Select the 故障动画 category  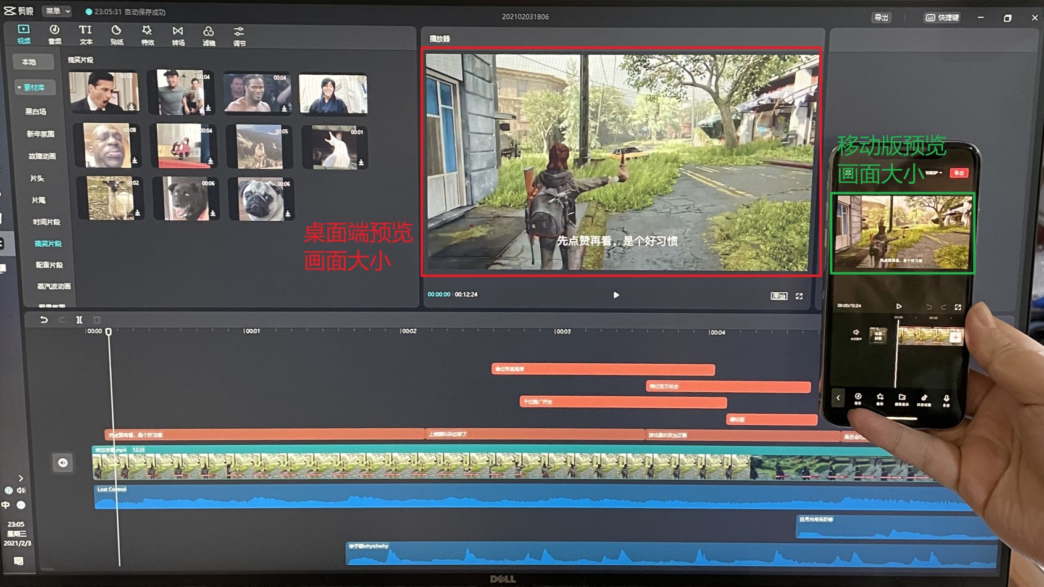coord(42,156)
